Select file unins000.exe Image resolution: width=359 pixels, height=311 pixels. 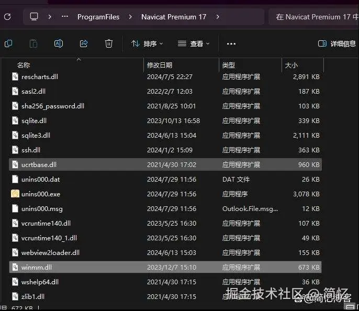tap(165, 194)
